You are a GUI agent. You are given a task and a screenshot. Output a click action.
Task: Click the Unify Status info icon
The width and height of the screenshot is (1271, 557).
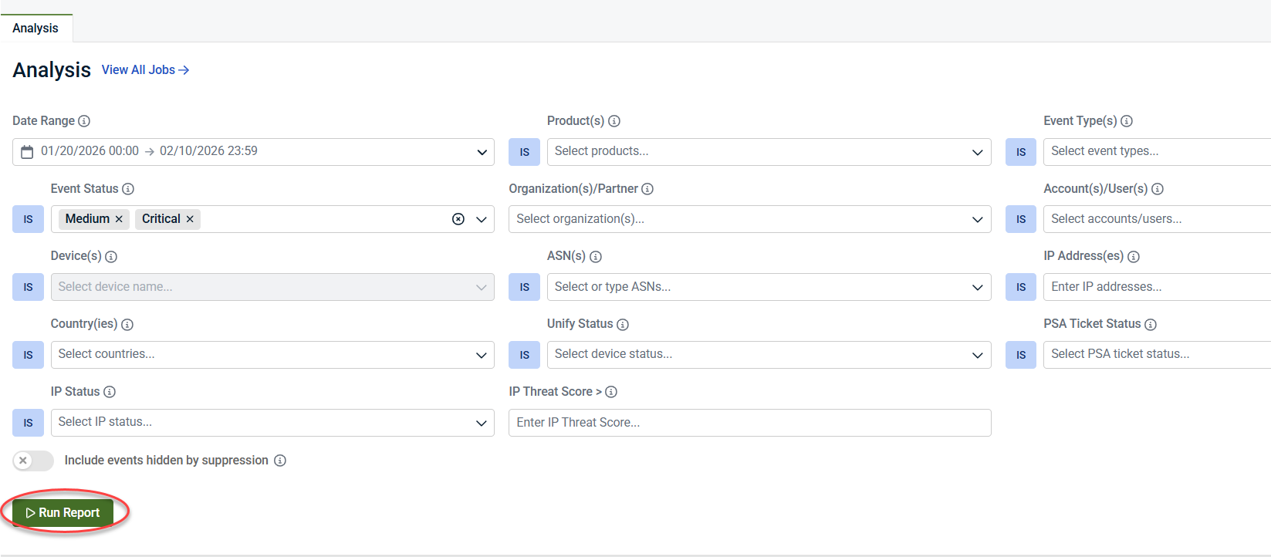point(623,325)
